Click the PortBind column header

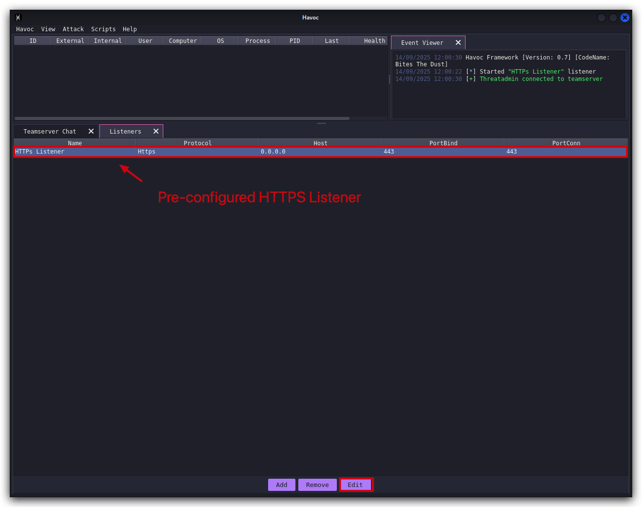(443, 143)
